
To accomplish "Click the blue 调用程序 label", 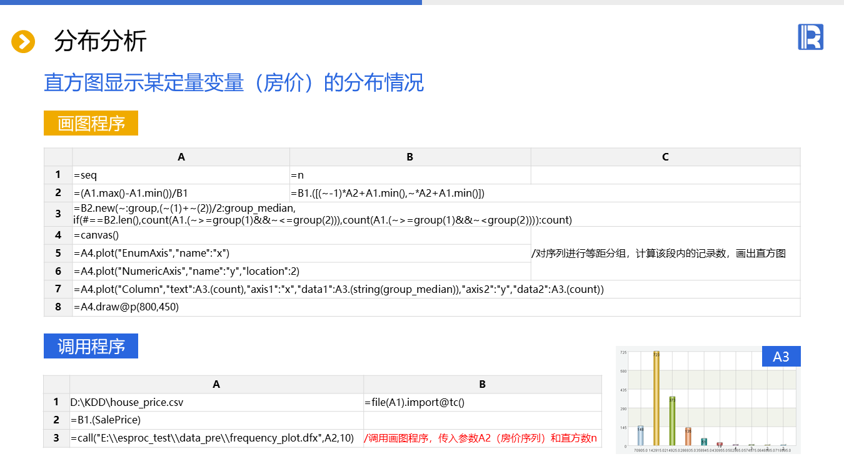I will tap(91, 346).
